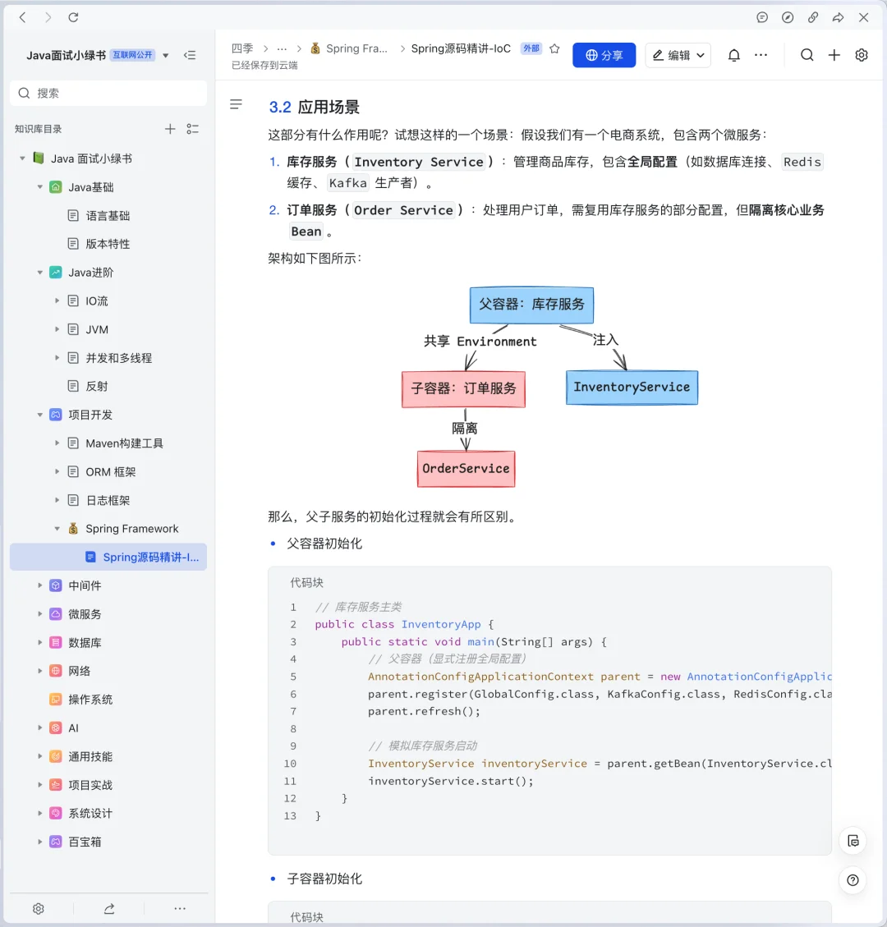Open the document outline icon beside 3.2 heading
The height and width of the screenshot is (927, 887).
coord(236,103)
